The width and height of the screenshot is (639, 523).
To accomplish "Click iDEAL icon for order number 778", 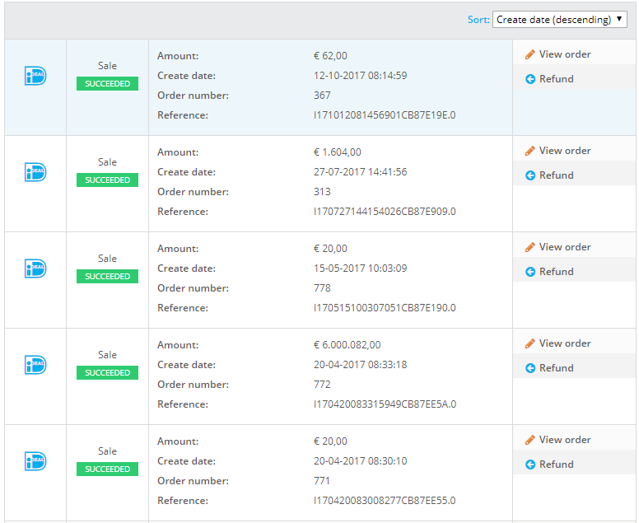I will [35, 269].
